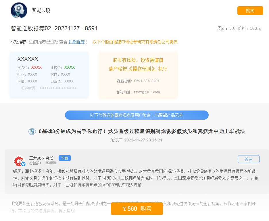Click the 赠 gift badge icon
The width and height of the screenshot is (269, 221).
[32, 132]
